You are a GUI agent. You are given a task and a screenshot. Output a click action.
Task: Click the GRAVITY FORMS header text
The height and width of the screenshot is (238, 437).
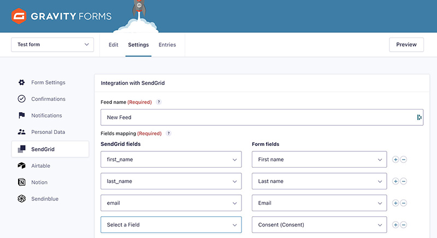(x=71, y=16)
